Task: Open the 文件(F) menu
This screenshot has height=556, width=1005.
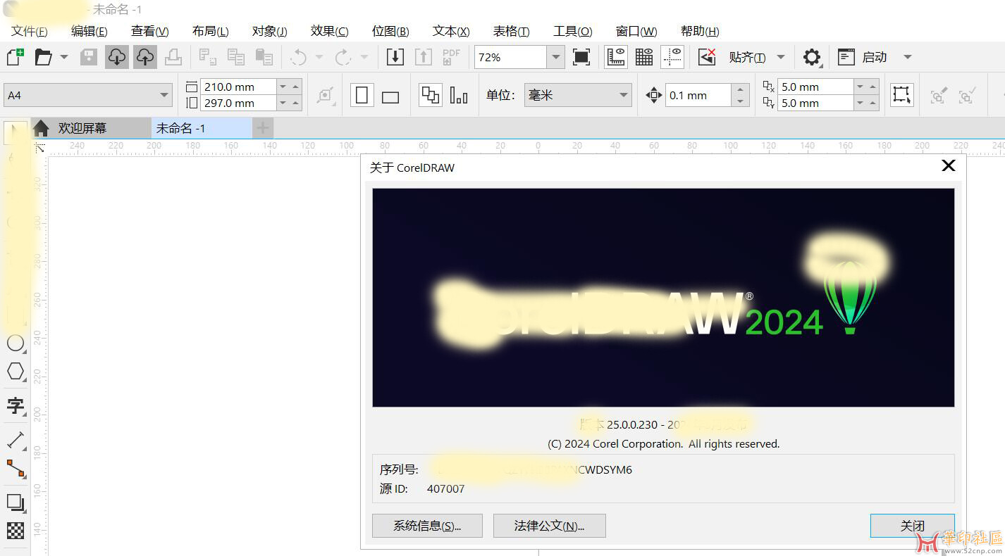Action: [30, 31]
